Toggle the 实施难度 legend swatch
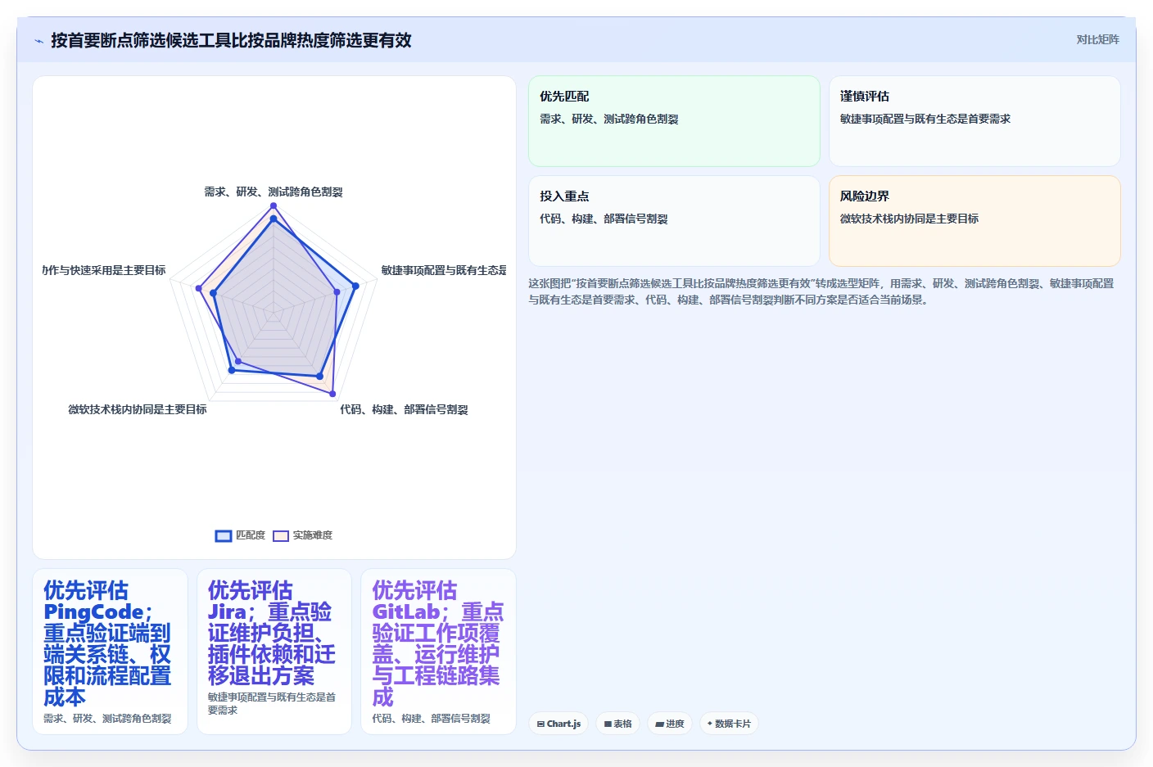 pyautogui.click(x=281, y=535)
